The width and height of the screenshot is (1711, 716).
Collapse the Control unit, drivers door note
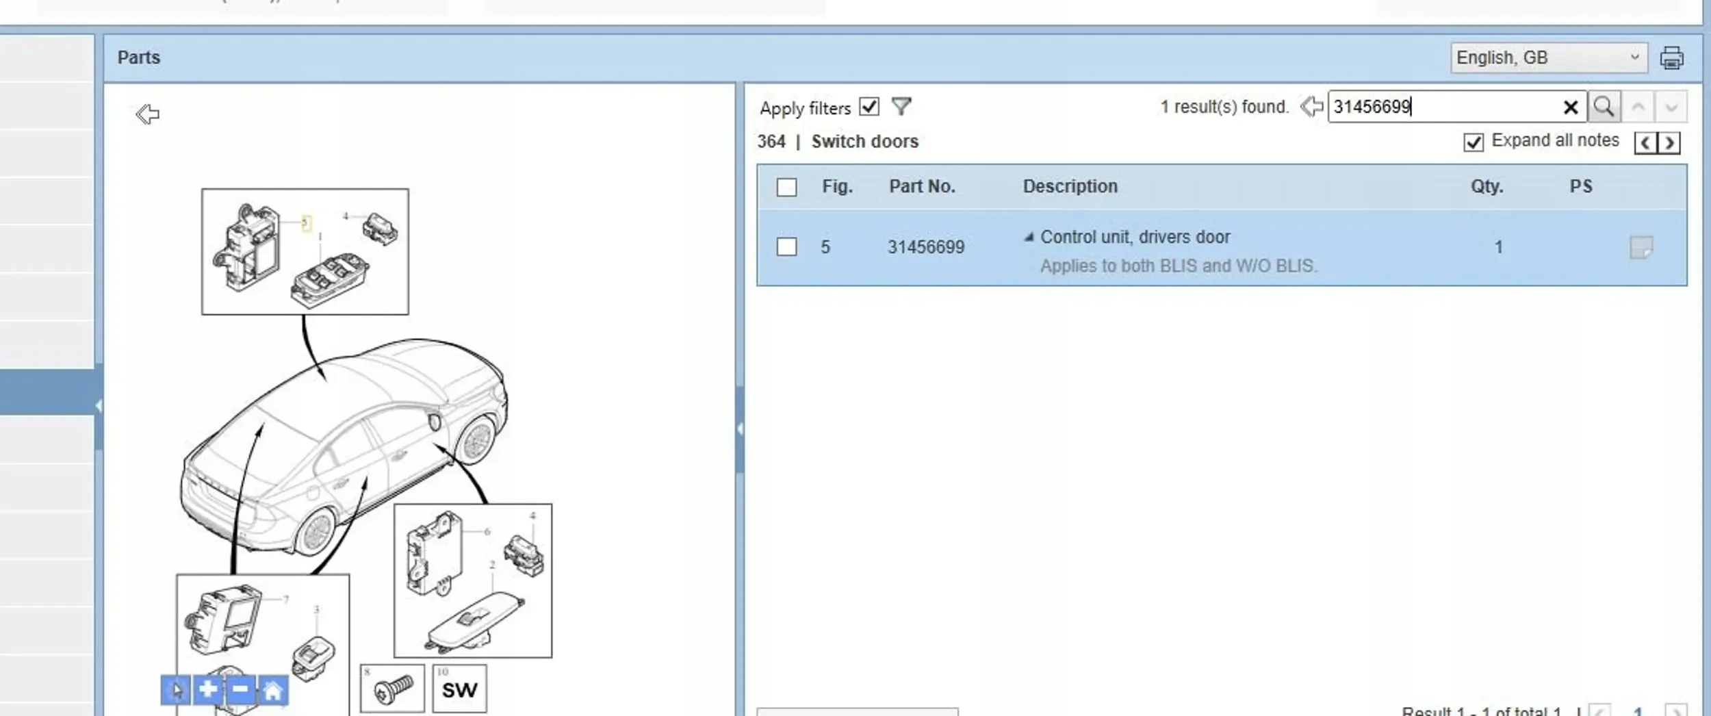pyautogui.click(x=1028, y=238)
